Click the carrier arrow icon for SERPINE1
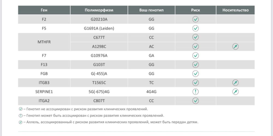 tap(235, 92)
